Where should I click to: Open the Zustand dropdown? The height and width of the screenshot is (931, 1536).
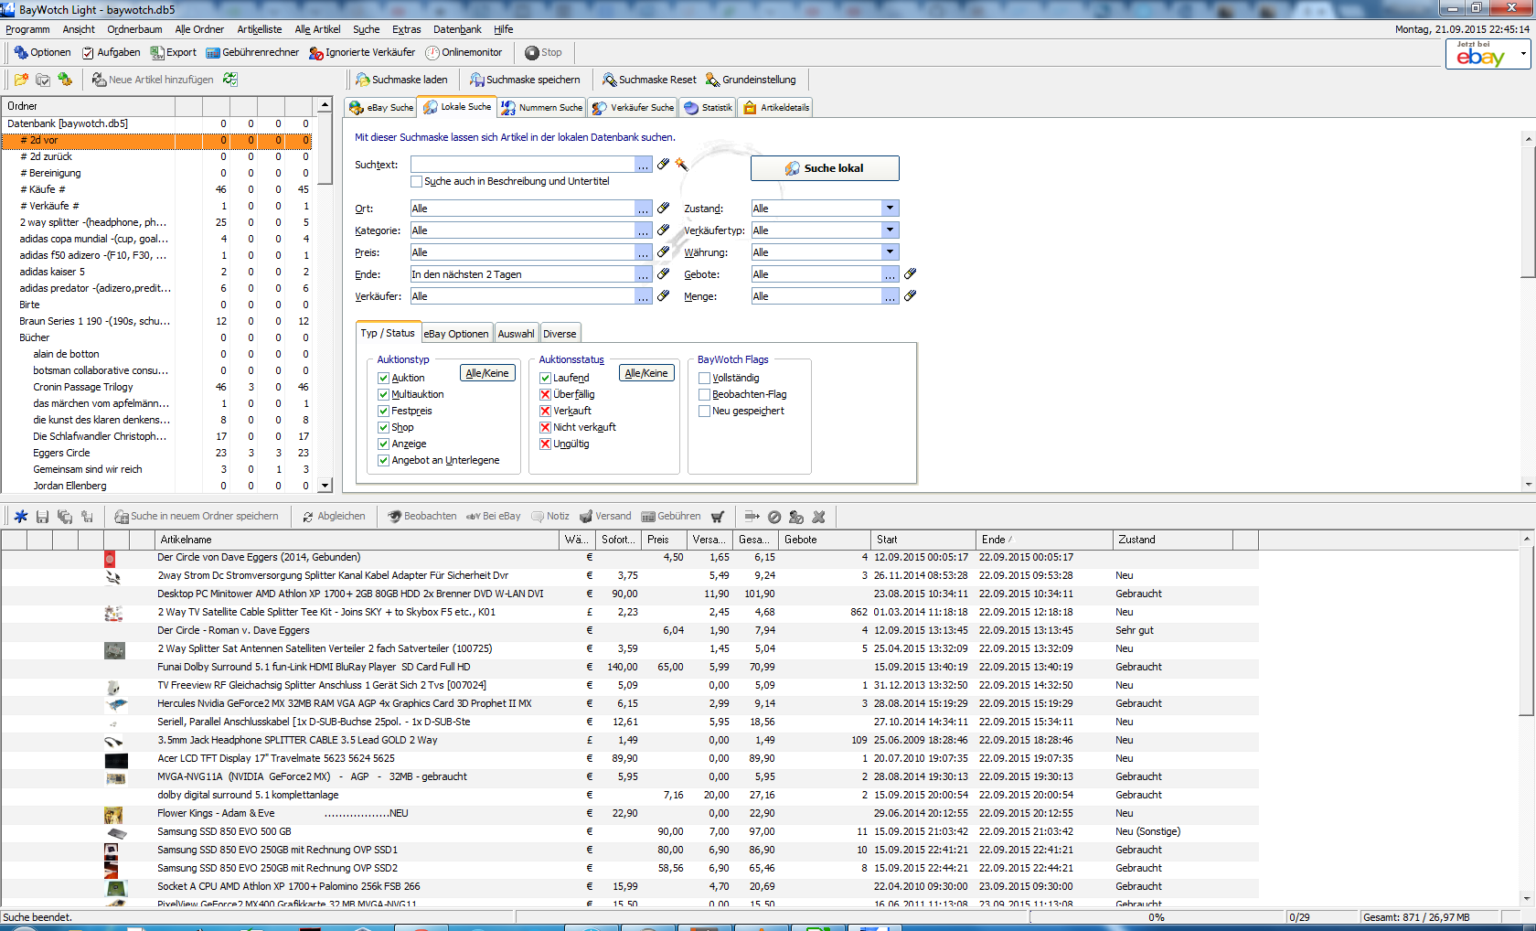[890, 209]
